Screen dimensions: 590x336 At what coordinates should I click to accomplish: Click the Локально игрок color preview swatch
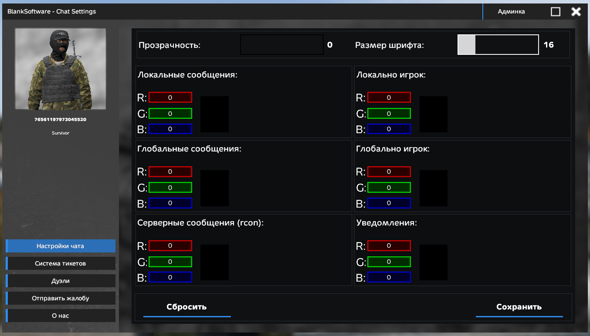[434, 114]
